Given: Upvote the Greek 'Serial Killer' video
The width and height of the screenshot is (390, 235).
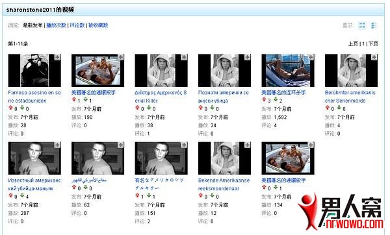Looking at the screenshot, I should tap(137, 108).
